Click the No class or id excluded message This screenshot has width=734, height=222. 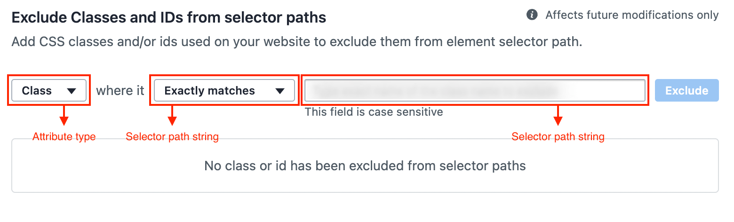pyautogui.click(x=365, y=166)
